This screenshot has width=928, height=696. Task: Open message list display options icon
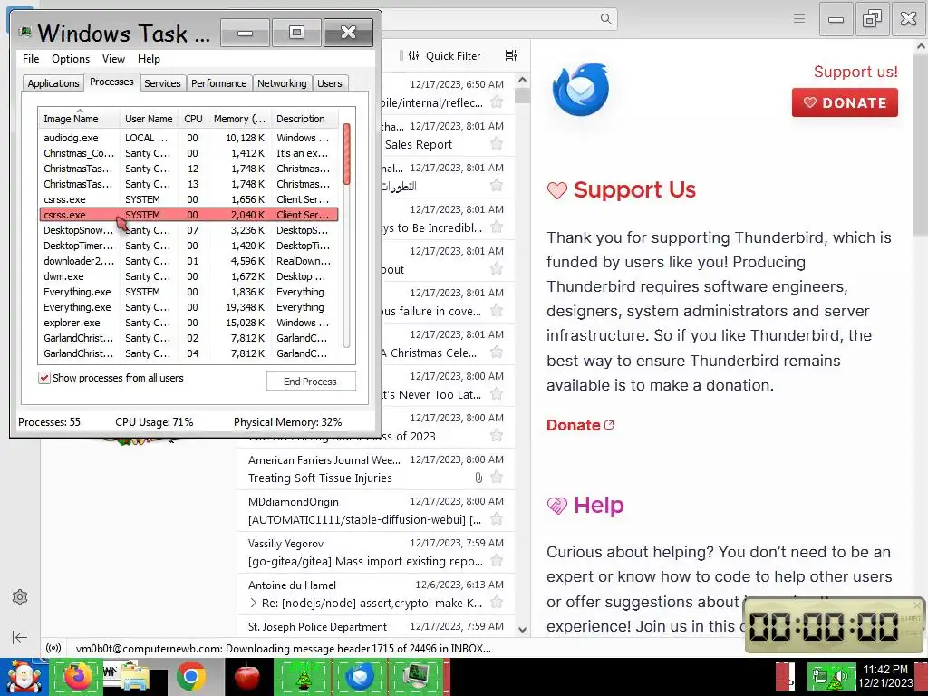pyautogui.click(x=511, y=55)
